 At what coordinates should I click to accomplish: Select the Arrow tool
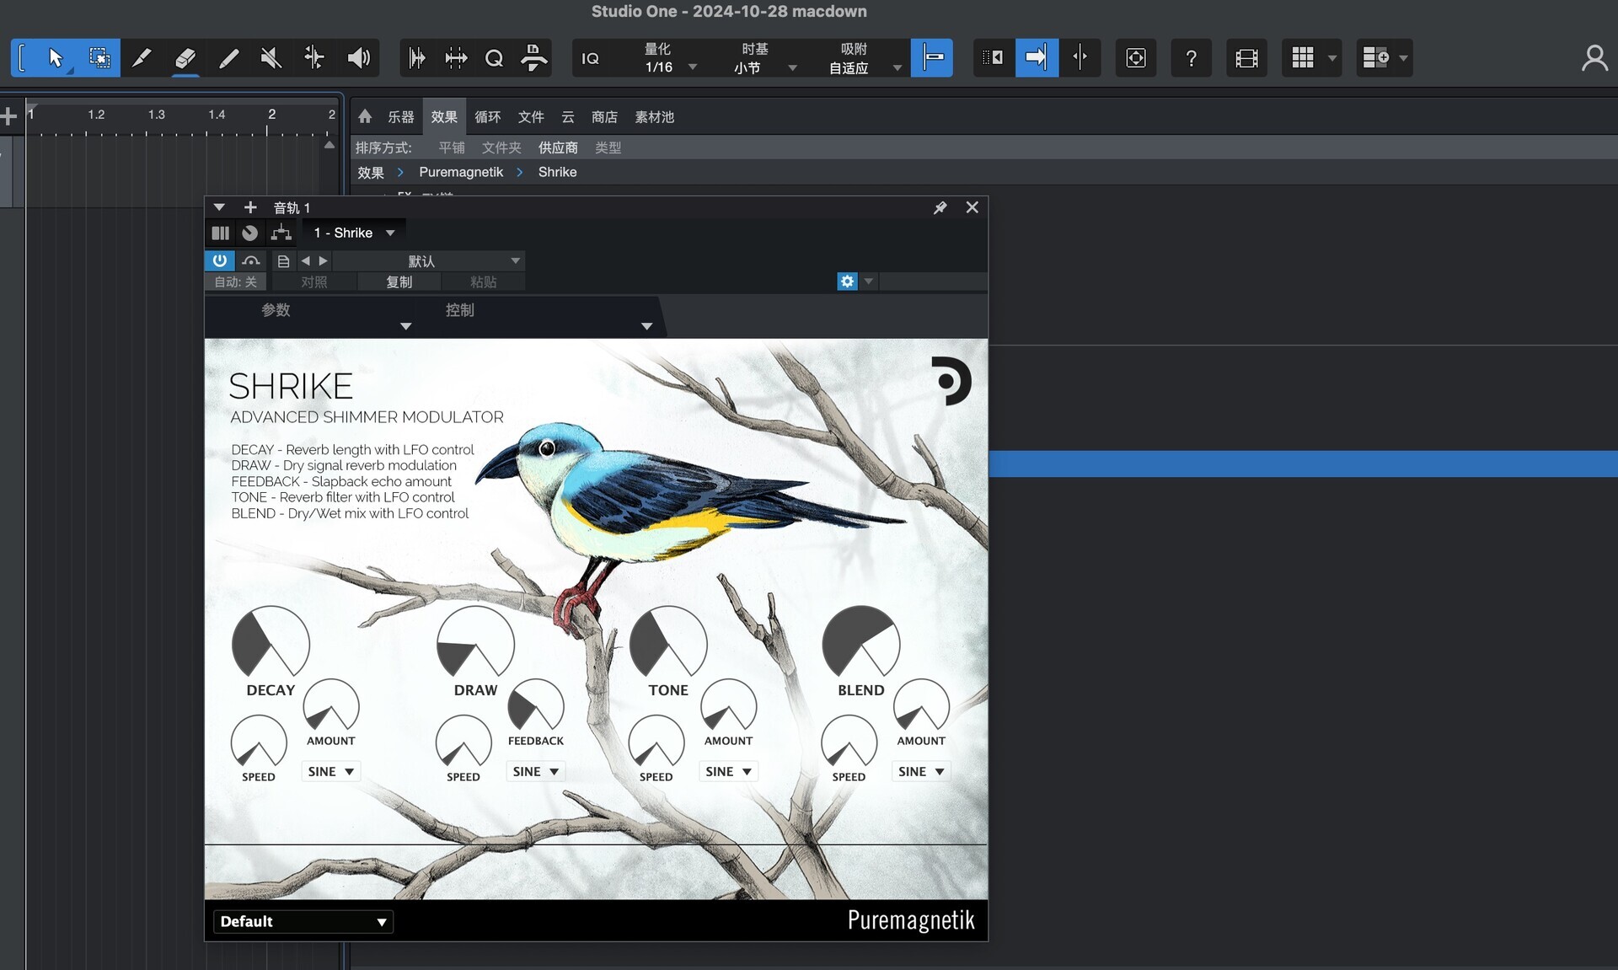click(x=56, y=58)
